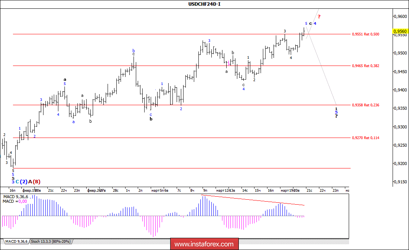Click the blue (2) wave label at bottom left
This screenshot has height=250, width=409.
tap(24, 182)
